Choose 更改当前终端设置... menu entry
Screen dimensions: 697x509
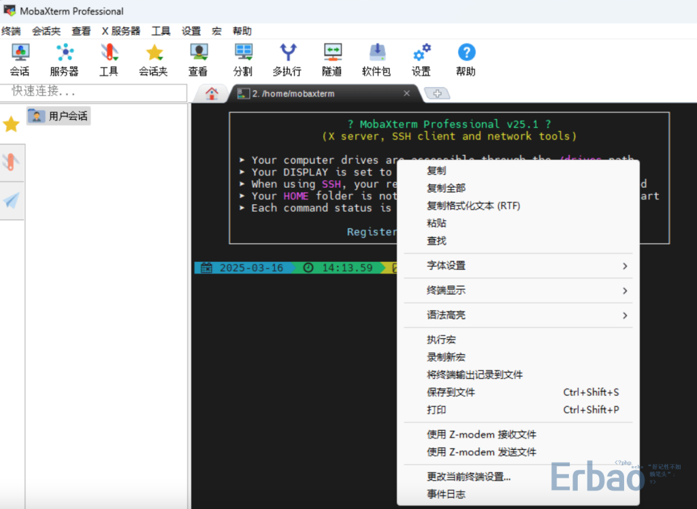tap(518, 477)
